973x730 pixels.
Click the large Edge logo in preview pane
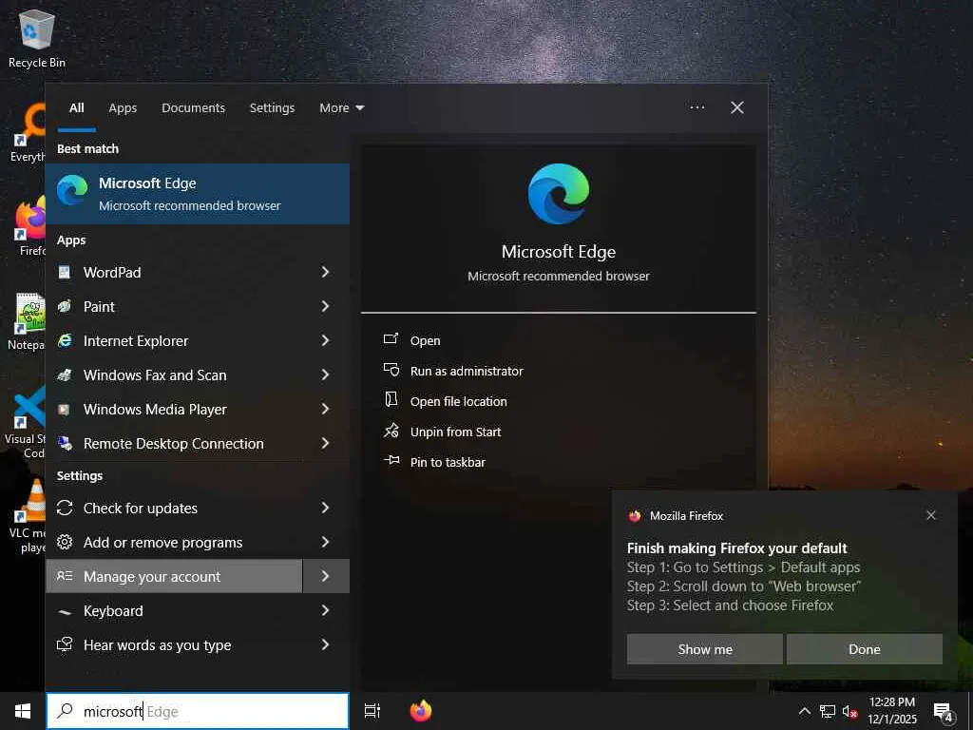559,194
